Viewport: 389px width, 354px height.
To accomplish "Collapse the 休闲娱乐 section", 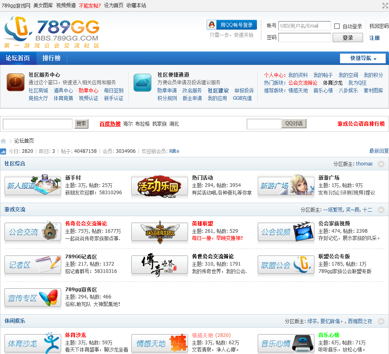I will [381, 321].
